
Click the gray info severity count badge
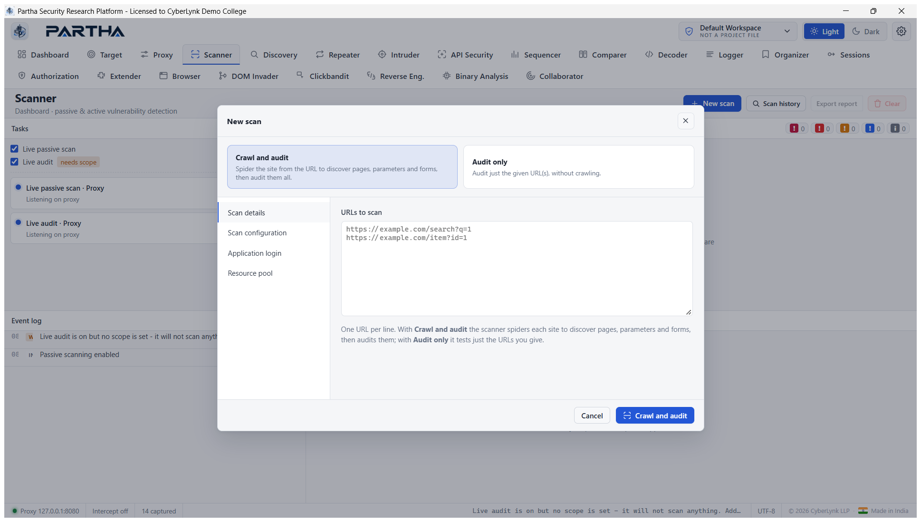click(898, 128)
